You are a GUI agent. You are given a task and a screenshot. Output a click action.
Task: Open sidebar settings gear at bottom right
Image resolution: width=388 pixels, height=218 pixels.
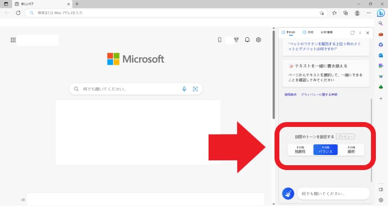pyautogui.click(x=381, y=200)
